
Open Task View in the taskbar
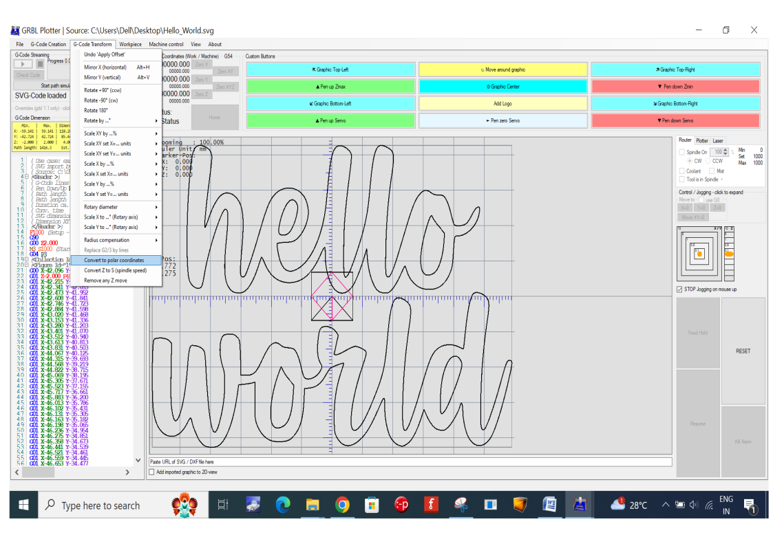[223, 505]
